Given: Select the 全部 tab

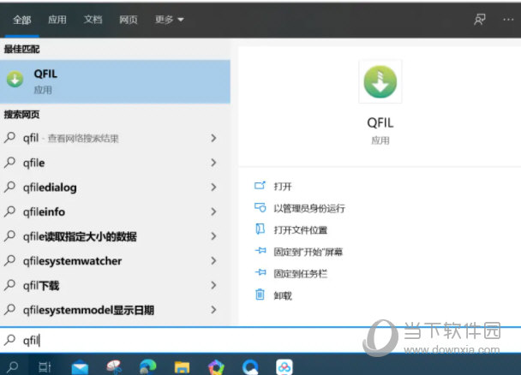Looking at the screenshot, I should click(22, 20).
